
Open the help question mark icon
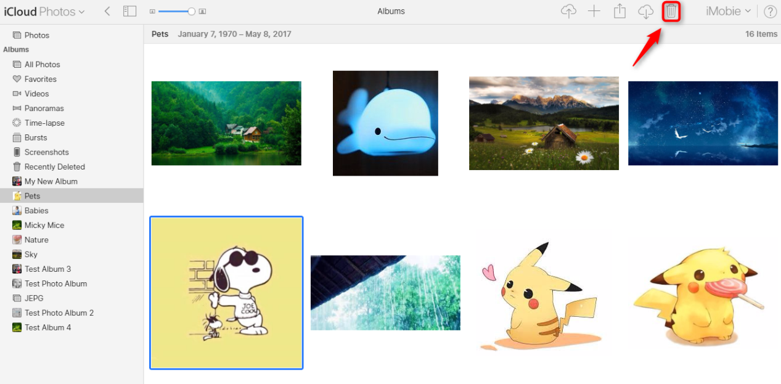(x=770, y=11)
